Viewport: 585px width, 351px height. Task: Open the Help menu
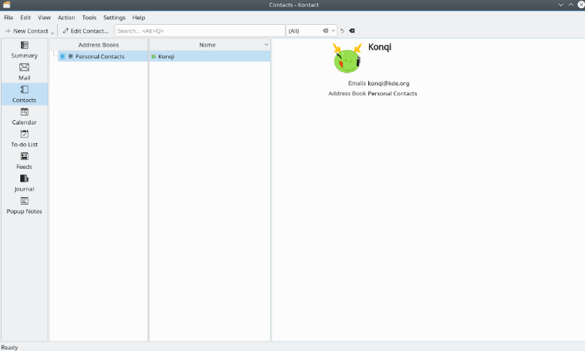click(x=139, y=17)
